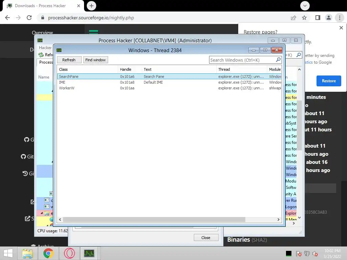
Task: Reload the page in Chrome
Action: point(29,18)
